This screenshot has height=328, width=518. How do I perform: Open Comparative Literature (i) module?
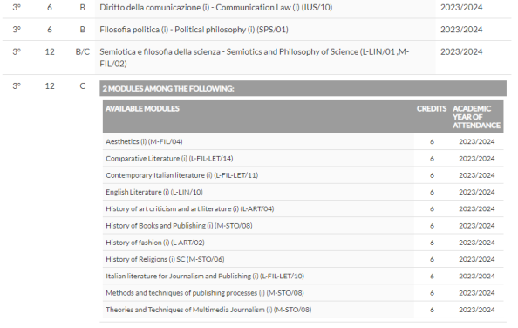click(169, 158)
